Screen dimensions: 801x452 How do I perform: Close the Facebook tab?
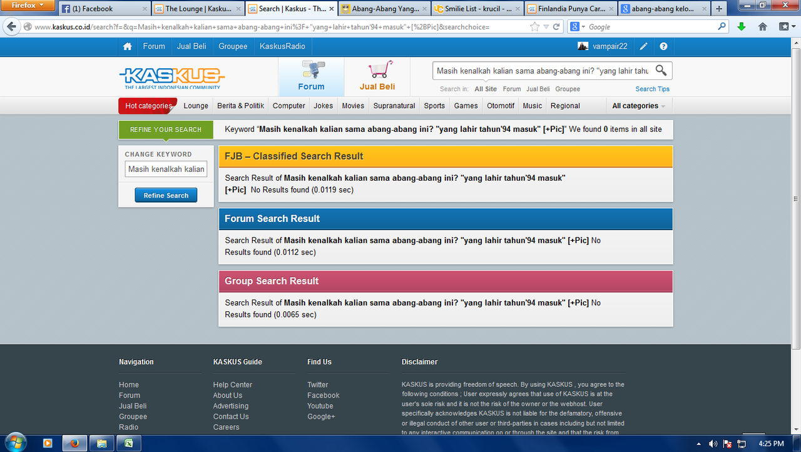(x=145, y=9)
